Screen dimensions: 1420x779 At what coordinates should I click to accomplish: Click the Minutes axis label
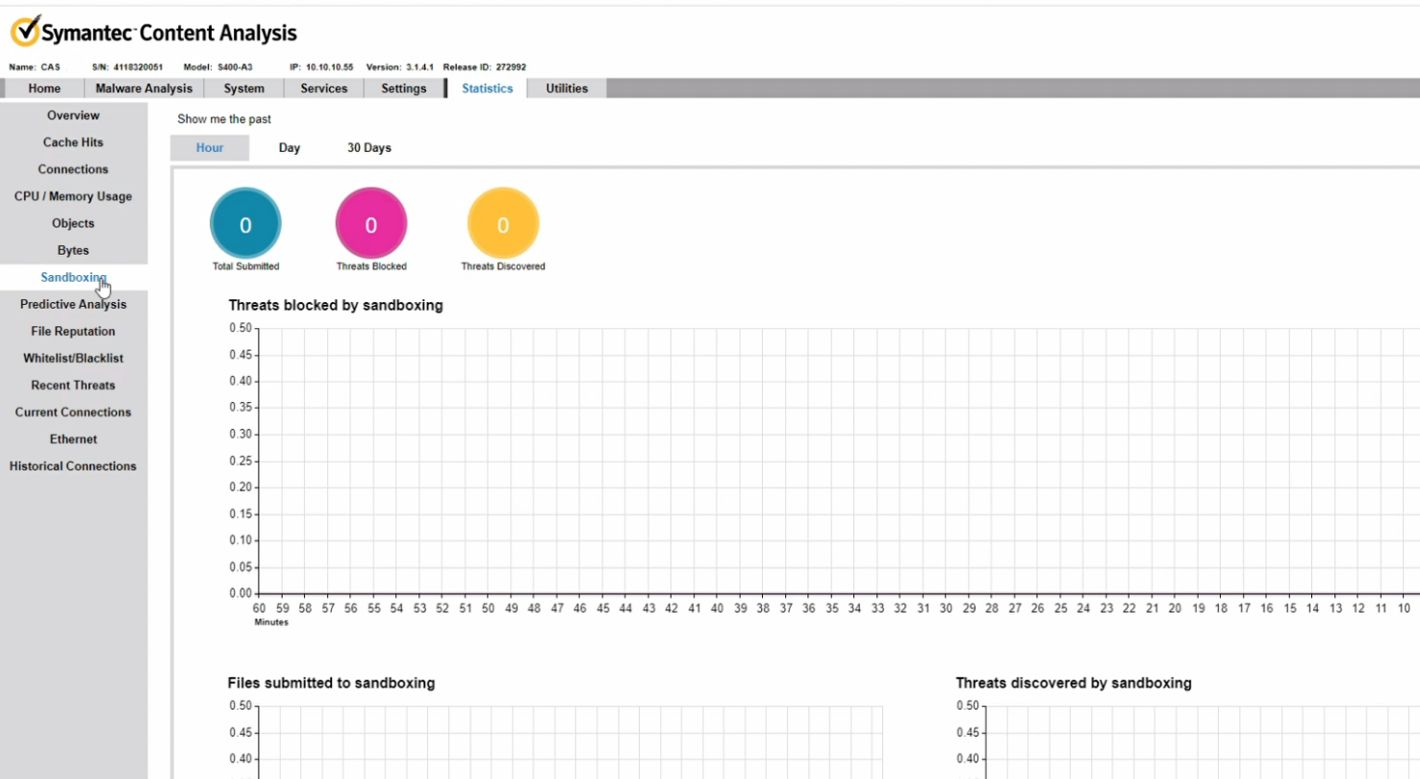270,622
